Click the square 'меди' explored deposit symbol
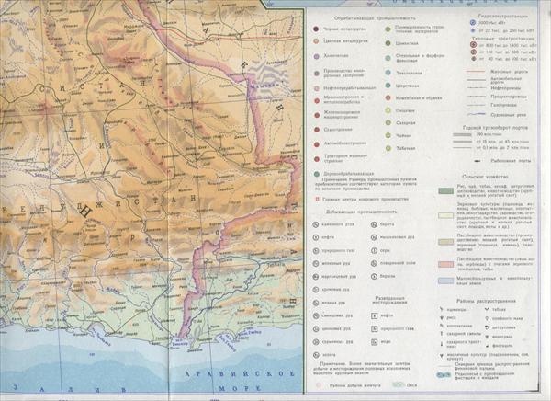551x401 pixels. [375, 341]
